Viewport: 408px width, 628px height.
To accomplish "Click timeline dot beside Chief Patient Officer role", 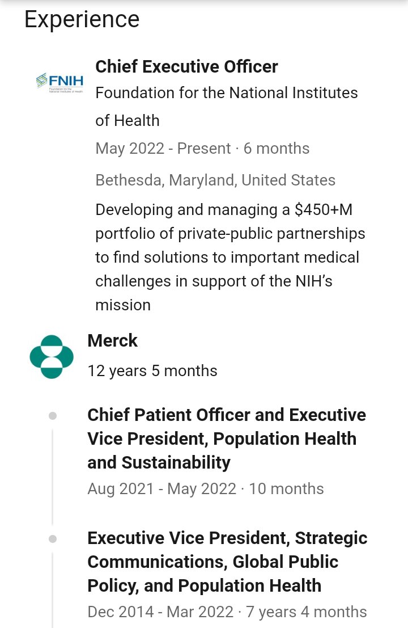I will click(53, 416).
